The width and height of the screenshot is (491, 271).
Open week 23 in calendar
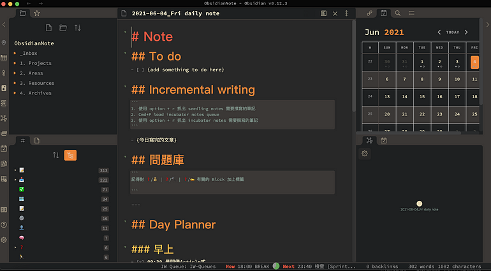[x=370, y=79]
